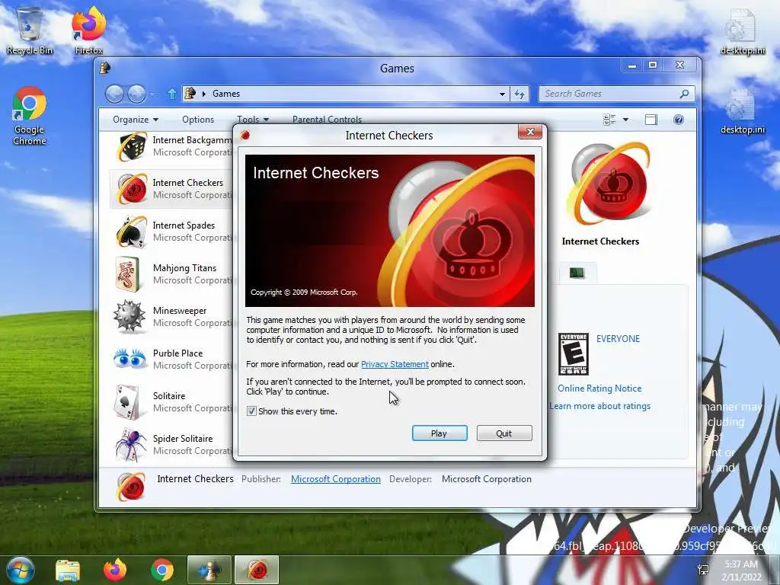Open the Organize menu
This screenshot has height=585, width=780.
(136, 120)
